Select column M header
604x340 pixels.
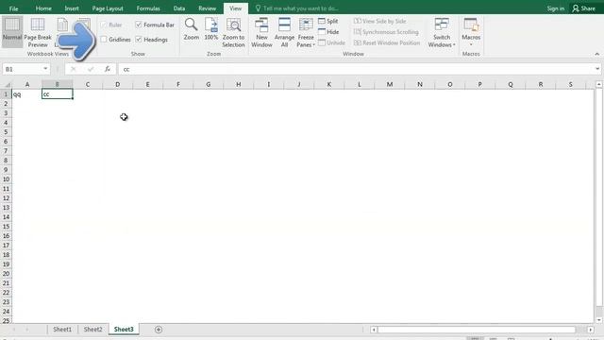click(390, 84)
